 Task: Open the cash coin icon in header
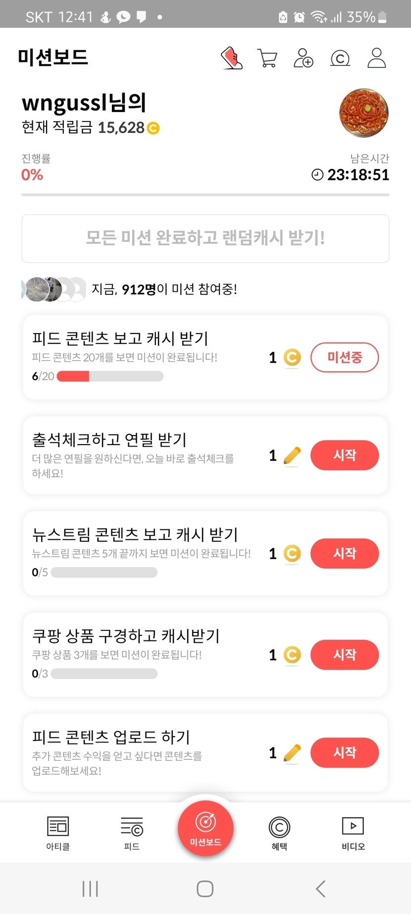coord(340,58)
